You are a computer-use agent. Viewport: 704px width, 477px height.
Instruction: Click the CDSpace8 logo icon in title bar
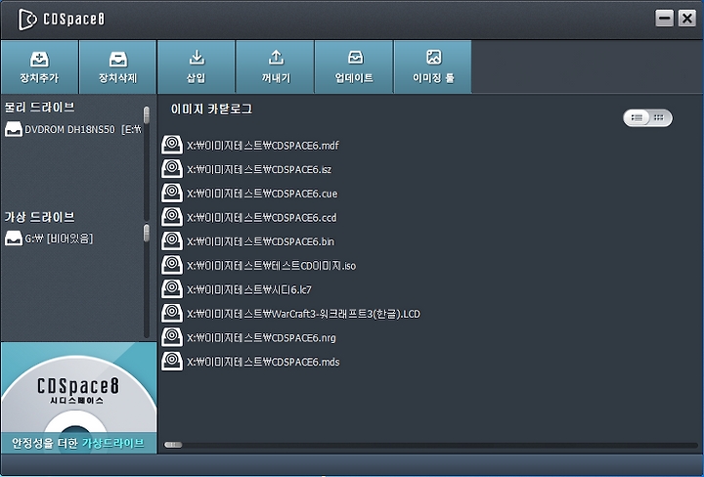27,20
